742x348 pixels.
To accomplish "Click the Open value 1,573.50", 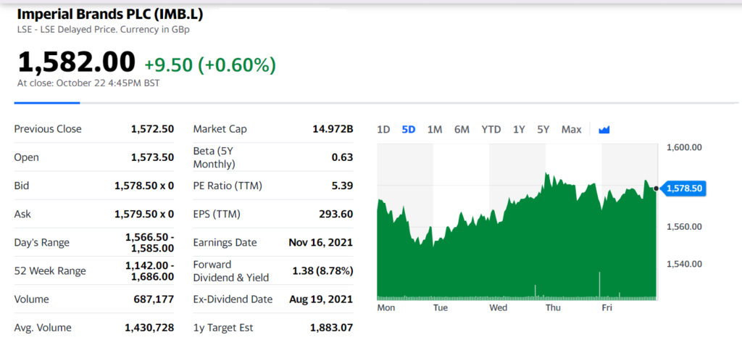I will click(x=152, y=157).
